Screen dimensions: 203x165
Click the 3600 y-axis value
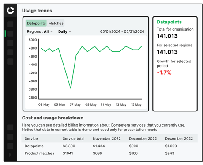point(33,98)
